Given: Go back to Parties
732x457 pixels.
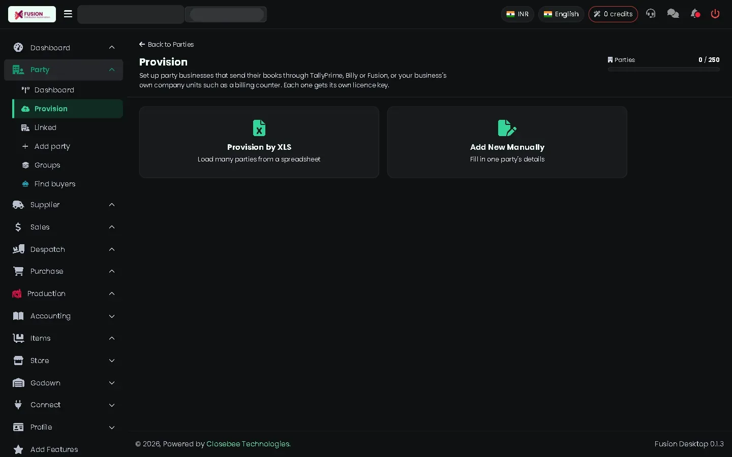Looking at the screenshot, I should click(x=167, y=44).
